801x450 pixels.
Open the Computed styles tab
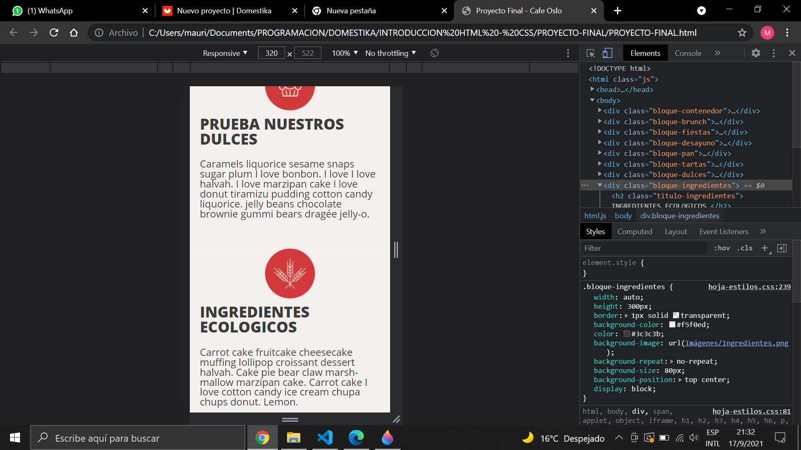click(635, 232)
